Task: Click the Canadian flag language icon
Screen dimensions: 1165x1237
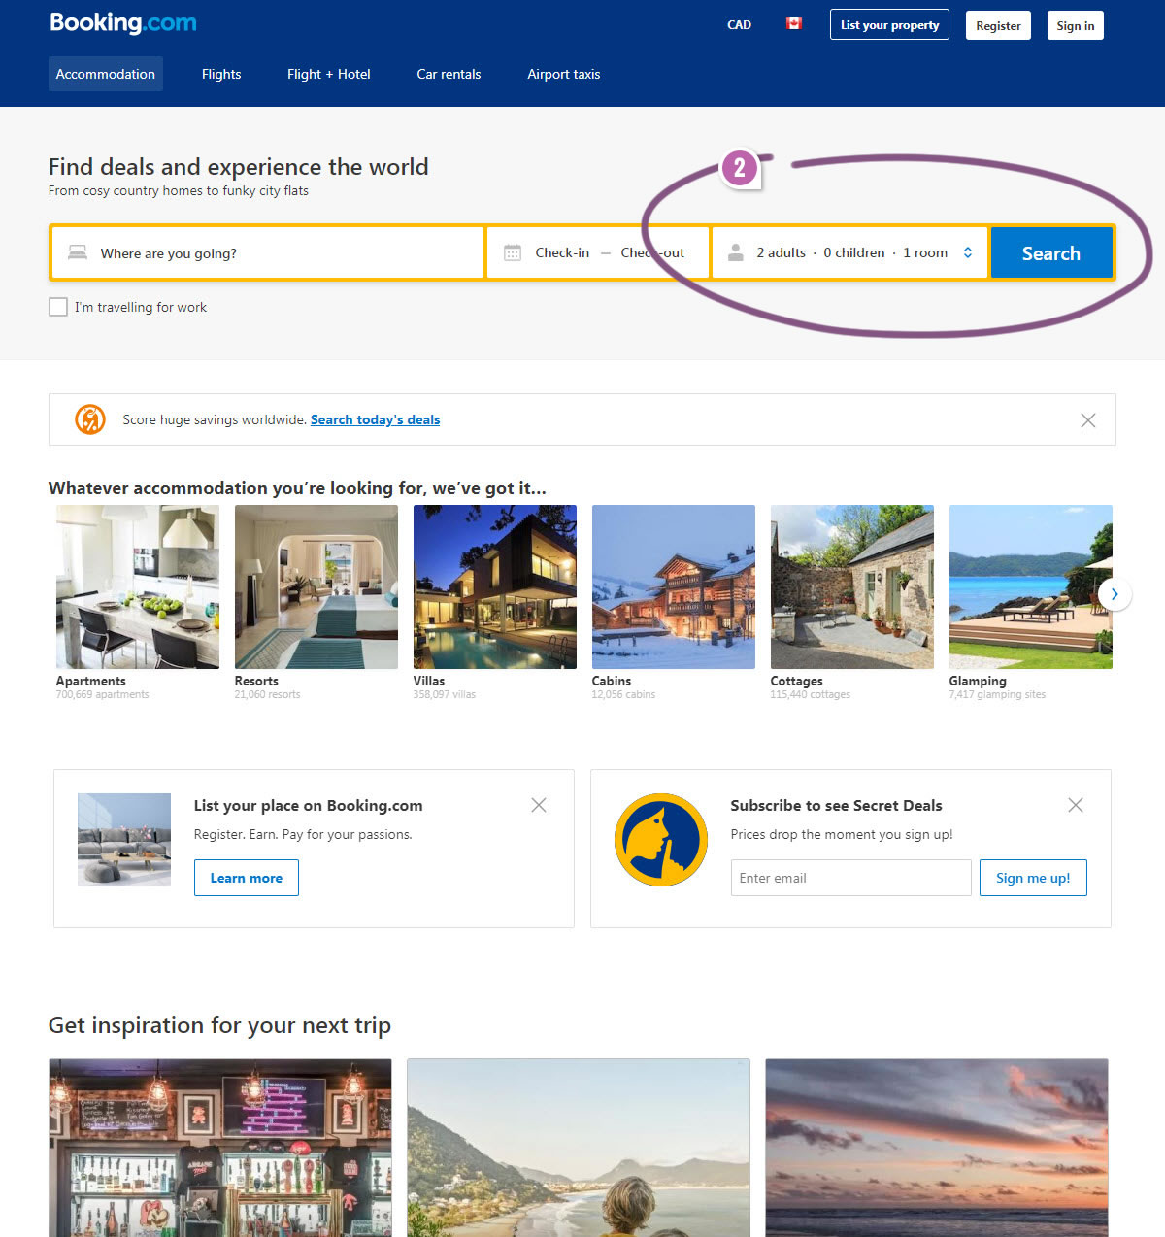Action: tap(793, 24)
